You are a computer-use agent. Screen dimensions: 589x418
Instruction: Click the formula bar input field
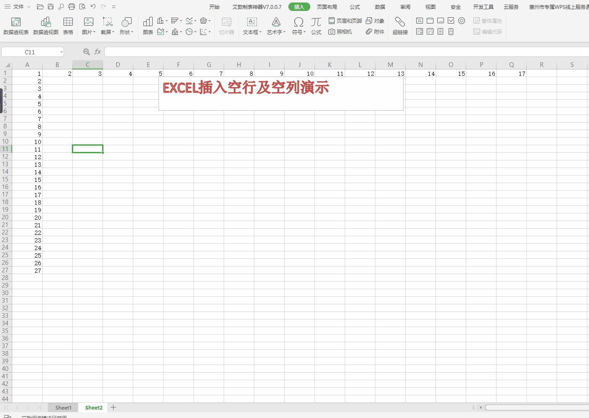coord(346,52)
